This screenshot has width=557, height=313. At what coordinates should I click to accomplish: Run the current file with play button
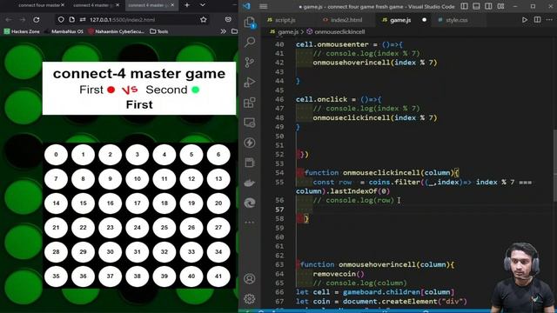tap(524, 20)
